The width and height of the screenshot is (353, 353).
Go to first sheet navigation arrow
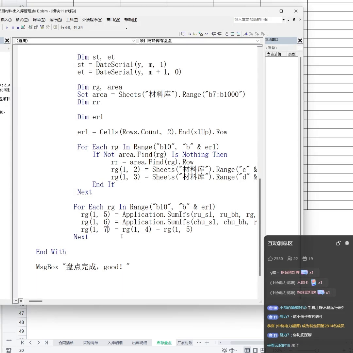(22, 343)
